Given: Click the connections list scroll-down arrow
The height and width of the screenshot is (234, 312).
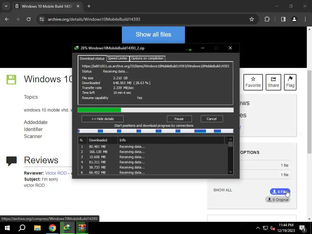Looking at the screenshot, I should tap(230, 172).
